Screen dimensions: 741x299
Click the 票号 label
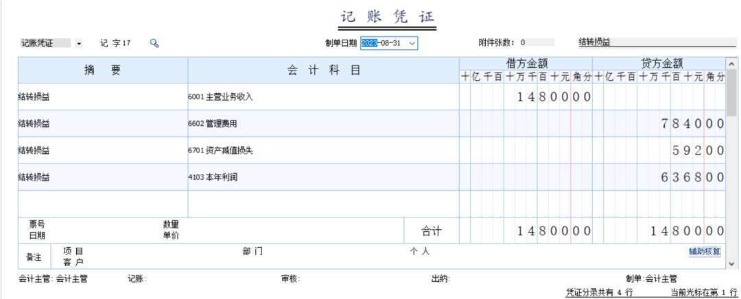coord(37,224)
